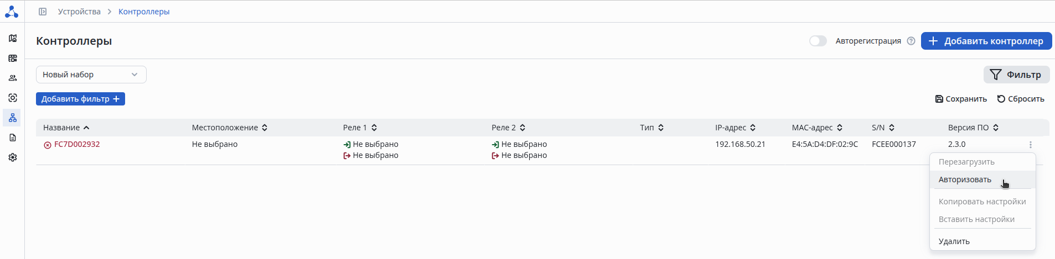Click the users icon in sidebar
The image size is (1055, 259).
(13, 78)
